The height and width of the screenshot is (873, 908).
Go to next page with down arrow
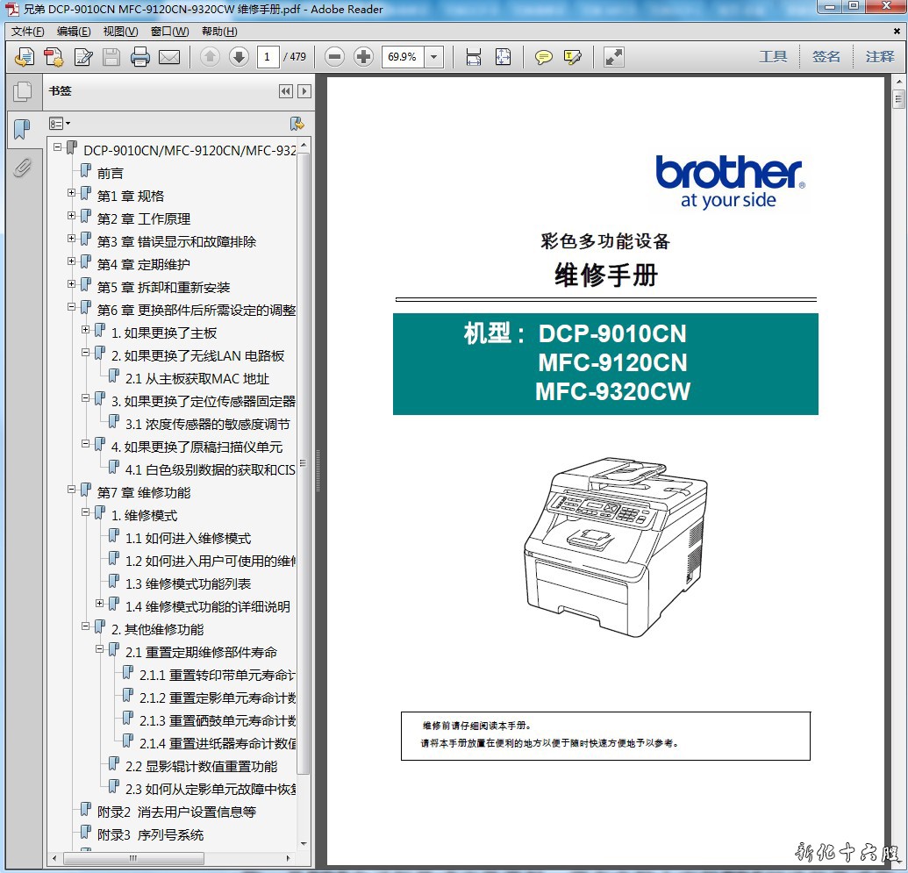click(x=239, y=57)
